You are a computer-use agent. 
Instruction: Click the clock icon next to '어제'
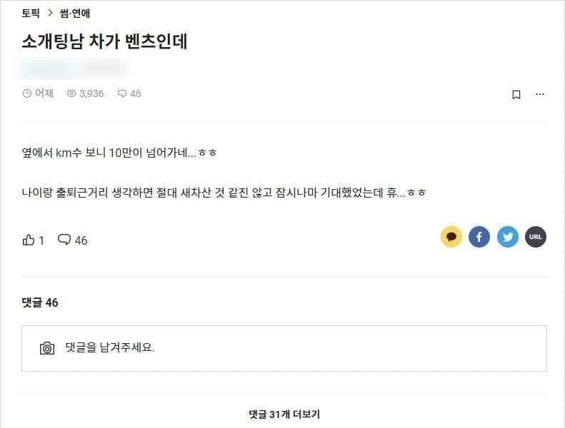(27, 93)
